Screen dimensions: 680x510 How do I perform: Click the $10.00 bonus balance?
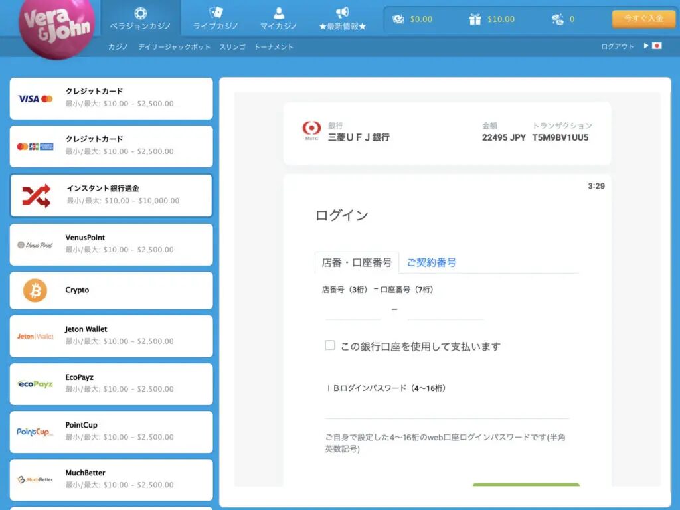coord(501,19)
